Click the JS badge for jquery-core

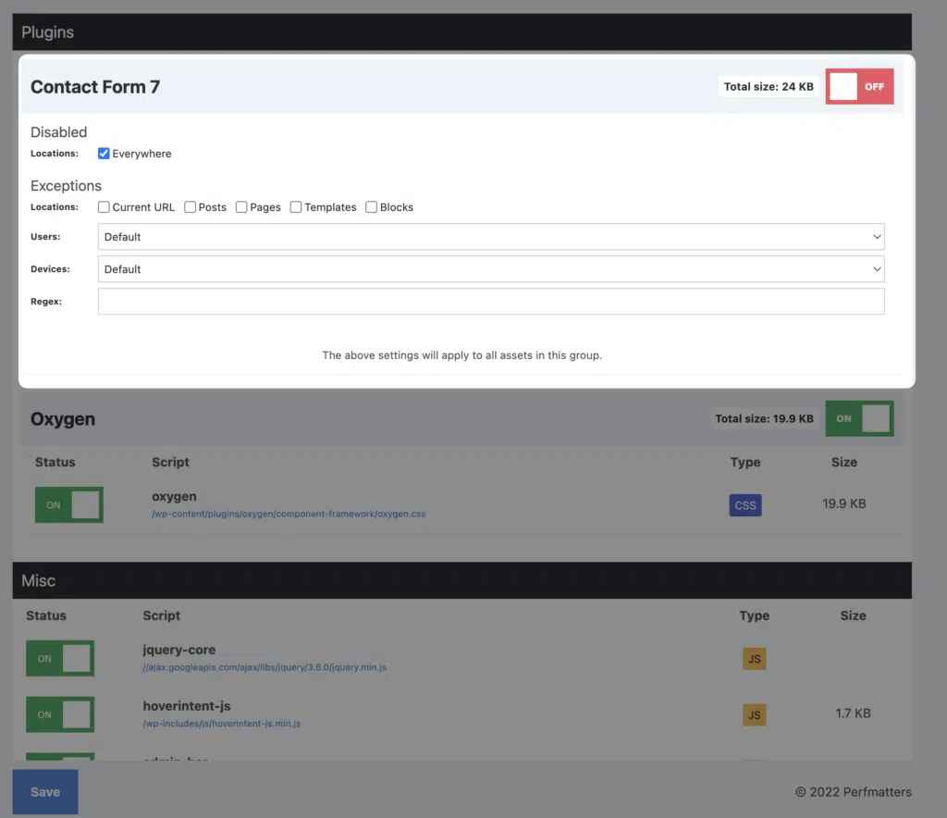tap(755, 659)
